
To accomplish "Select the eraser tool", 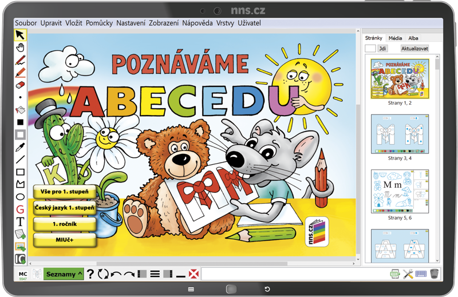I will point(20,85).
